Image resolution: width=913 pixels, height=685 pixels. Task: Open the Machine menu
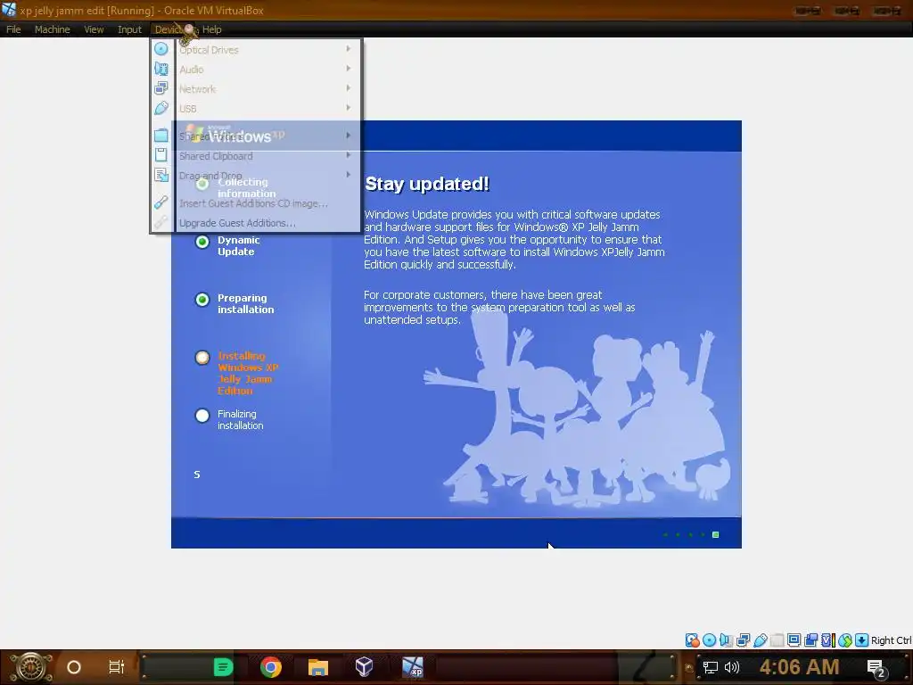[x=52, y=29]
